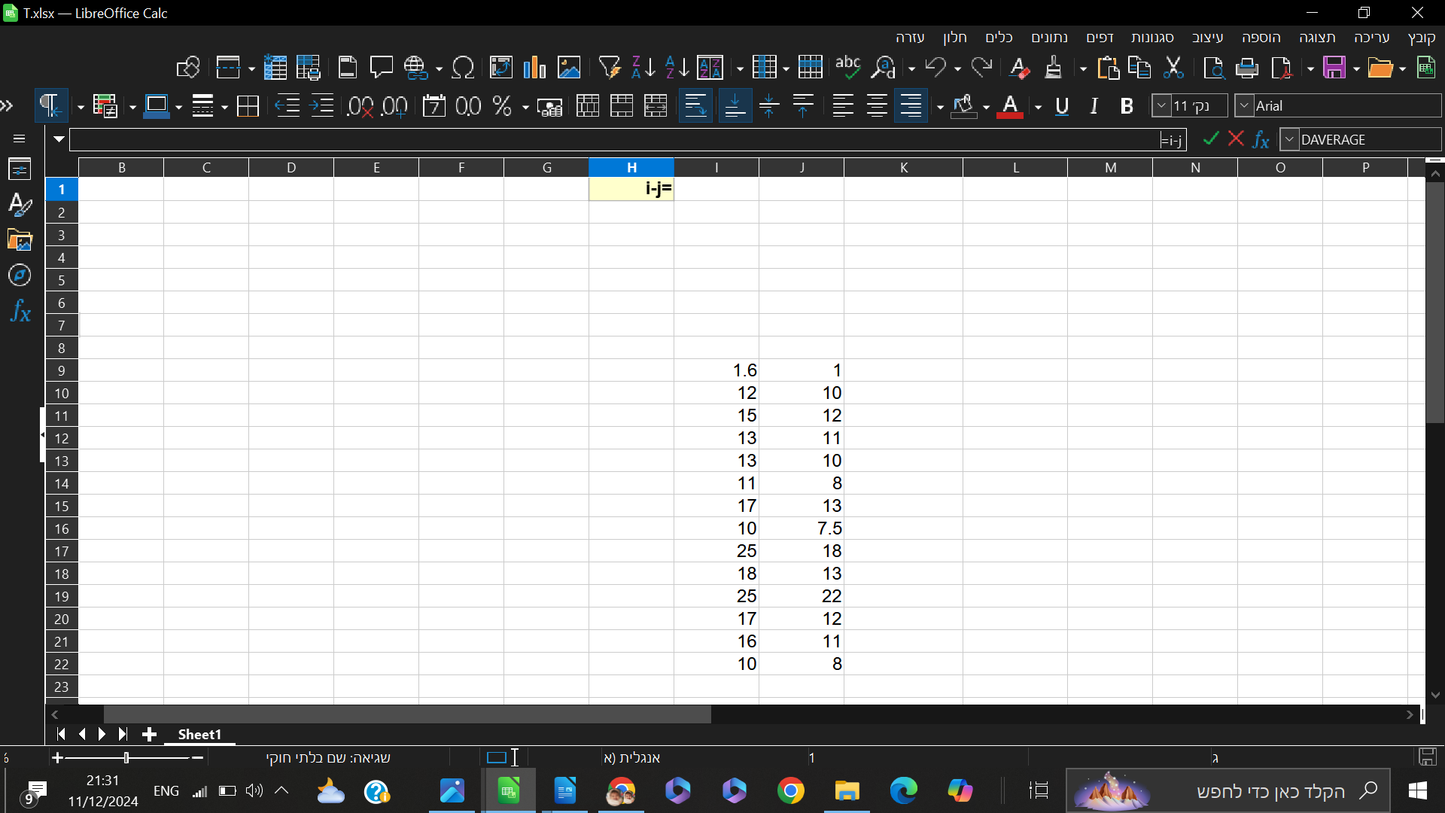The height and width of the screenshot is (813, 1445).
Task: Cancel formula entry with red X
Action: coord(1236,139)
